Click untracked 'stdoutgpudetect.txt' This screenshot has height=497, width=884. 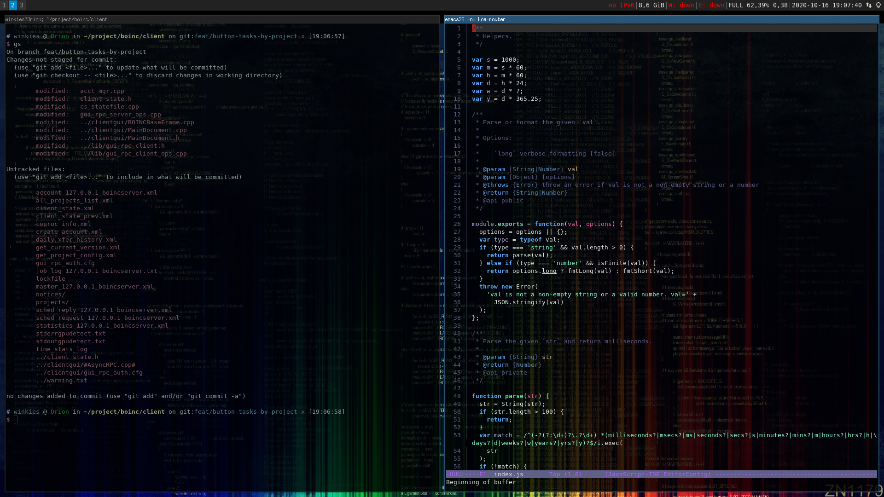(x=71, y=341)
